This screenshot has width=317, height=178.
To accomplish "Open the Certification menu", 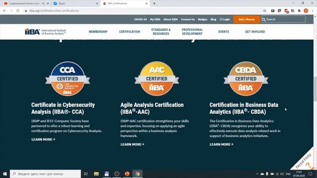I will click(129, 32).
